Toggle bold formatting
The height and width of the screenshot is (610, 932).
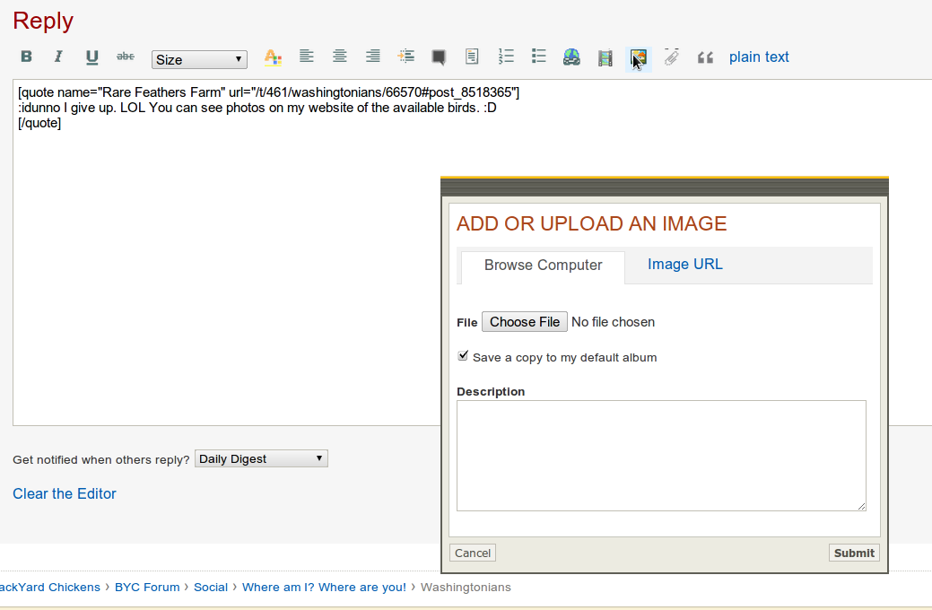pyautogui.click(x=26, y=57)
